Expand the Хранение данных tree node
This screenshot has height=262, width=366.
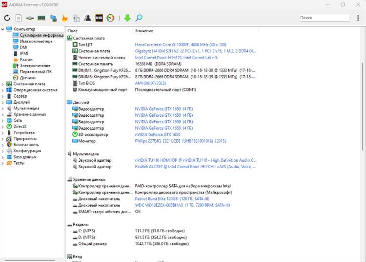(3, 114)
